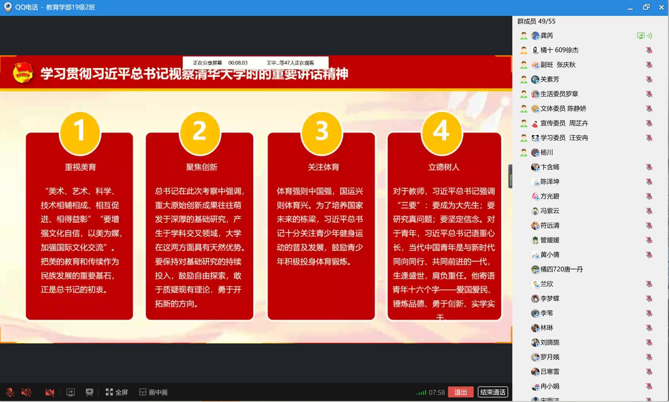Turn on the disabled camera icon
Image resolution: width=669 pixels, height=402 pixels.
tap(50, 392)
